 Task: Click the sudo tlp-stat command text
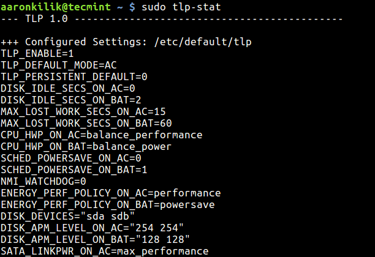[181, 7]
